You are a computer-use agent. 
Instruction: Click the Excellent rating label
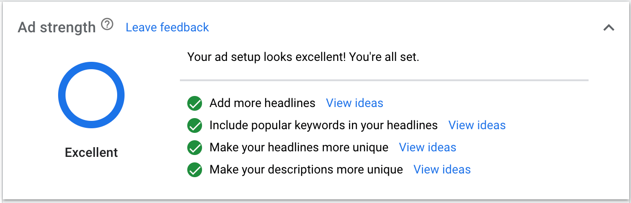(91, 152)
